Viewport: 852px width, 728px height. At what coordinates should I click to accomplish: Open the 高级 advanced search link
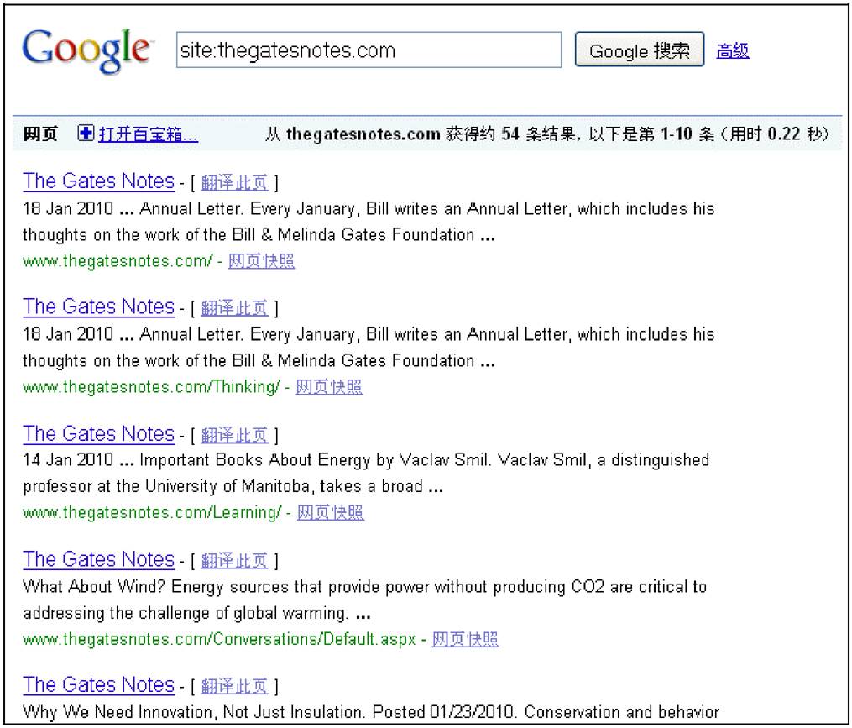(x=733, y=50)
